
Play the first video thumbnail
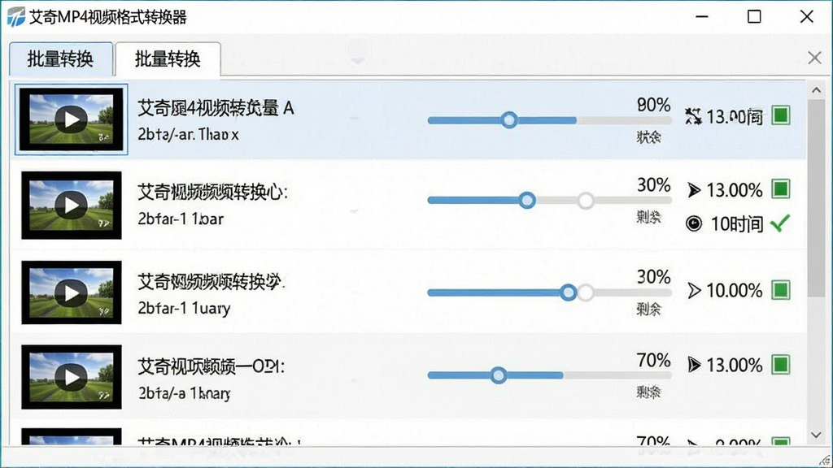click(72, 119)
